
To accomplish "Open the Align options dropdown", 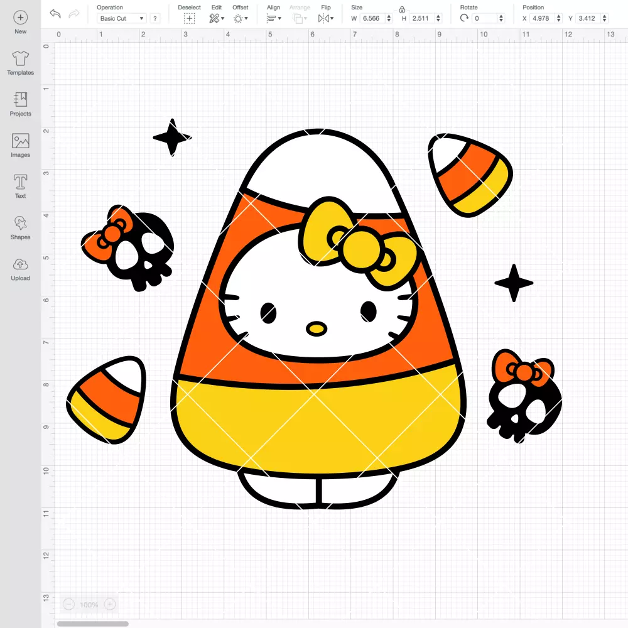I will coord(274,18).
